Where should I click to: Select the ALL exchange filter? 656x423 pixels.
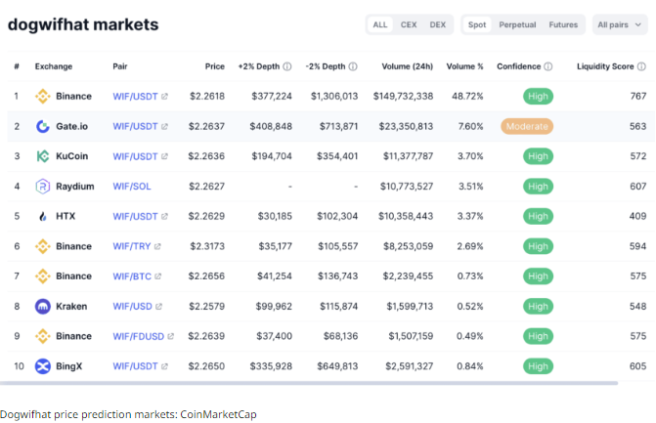coord(380,24)
